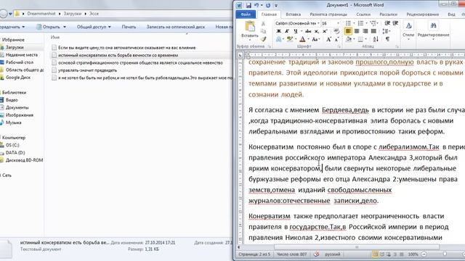Click Число слов word count in the status bar
The image size is (465, 261).
point(291,254)
